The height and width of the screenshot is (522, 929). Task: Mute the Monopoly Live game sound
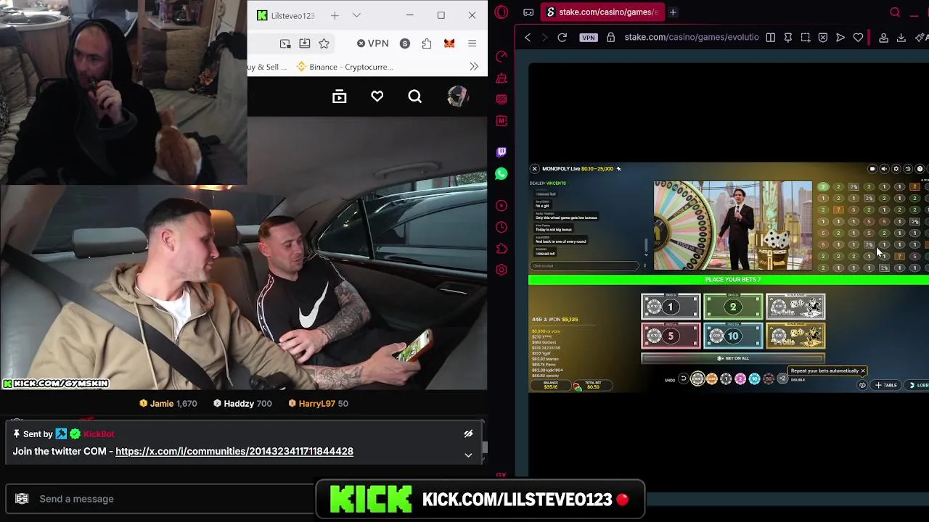pyautogui.click(x=884, y=169)
